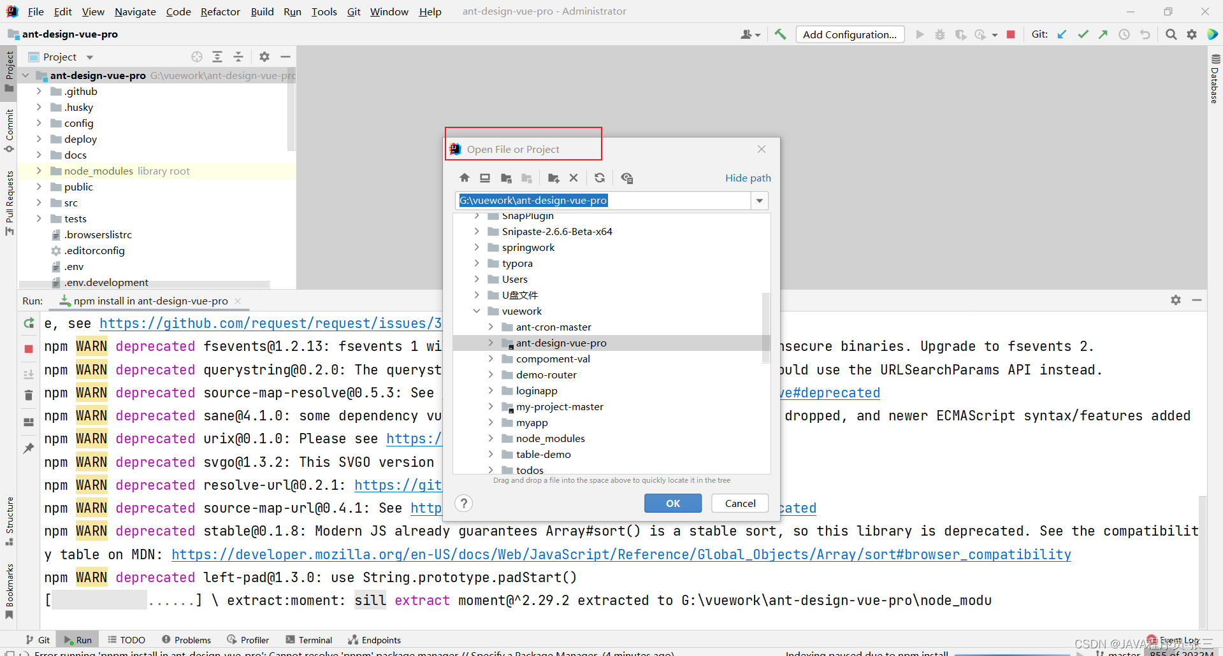Open the Commit side tool window
This screenshot has width=1223, height=656.
coord(9,131)
